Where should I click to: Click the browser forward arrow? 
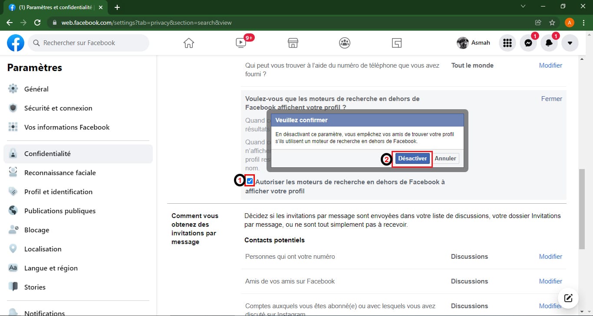tap(23, 23)
